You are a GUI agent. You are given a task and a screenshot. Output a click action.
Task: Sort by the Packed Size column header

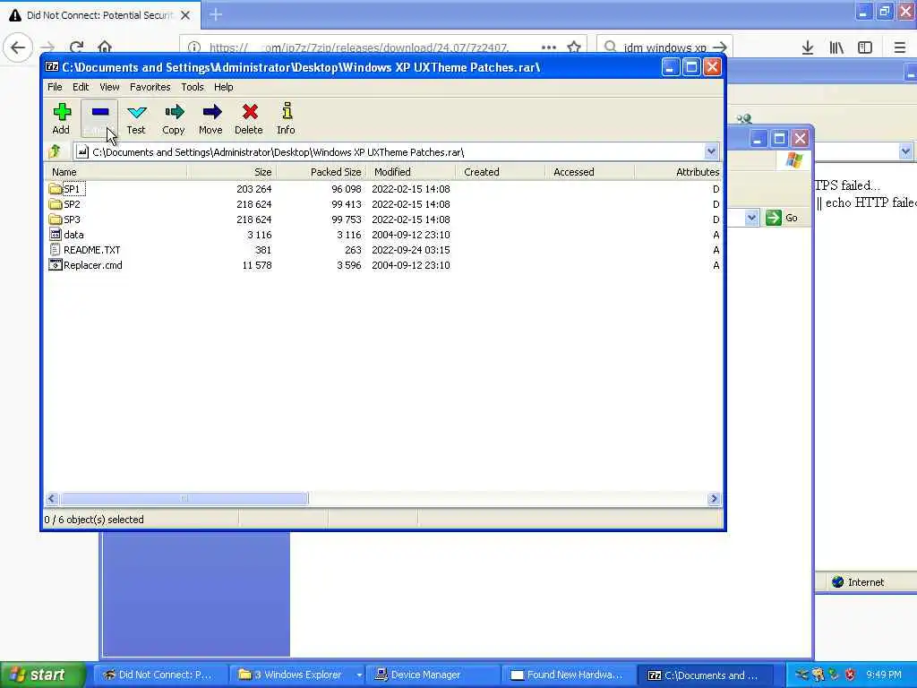click(x=321, y=172)
